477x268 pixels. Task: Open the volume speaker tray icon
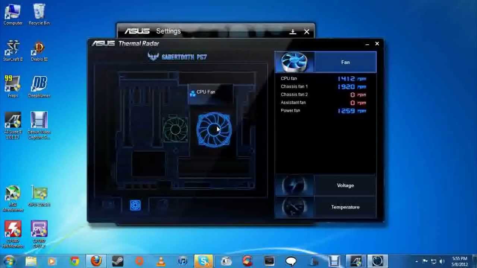[442, 262]
